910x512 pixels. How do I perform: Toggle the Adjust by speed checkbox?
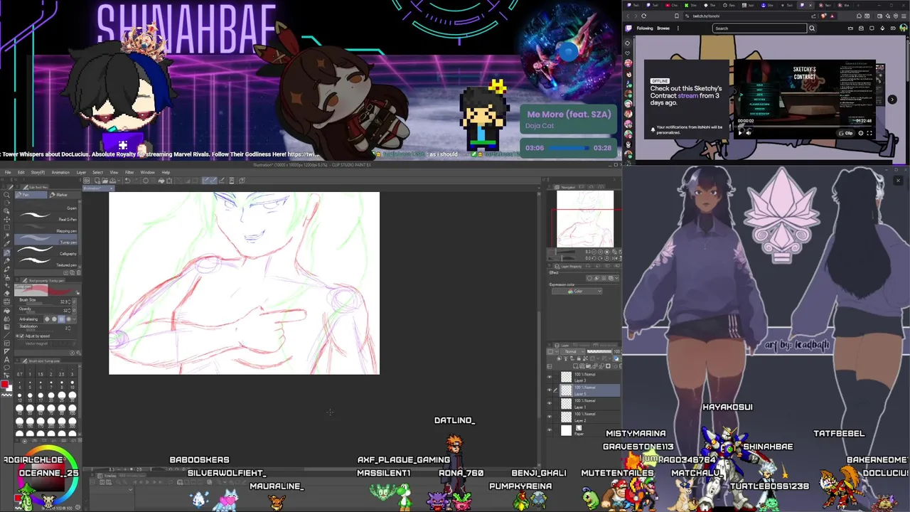(21, 336)
